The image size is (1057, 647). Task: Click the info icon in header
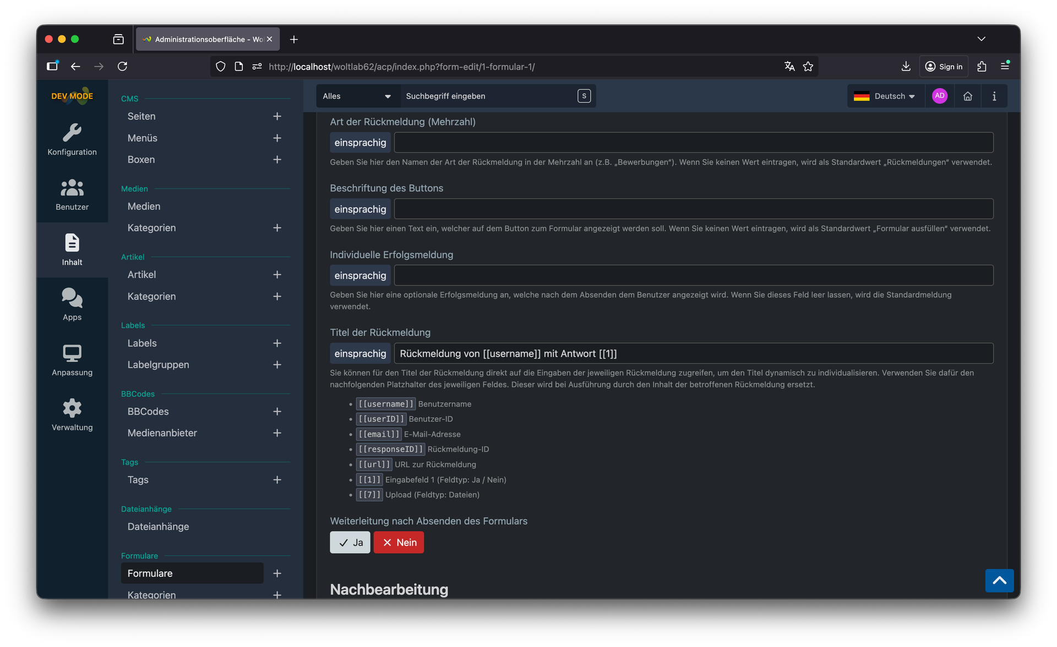click(994, 96)
